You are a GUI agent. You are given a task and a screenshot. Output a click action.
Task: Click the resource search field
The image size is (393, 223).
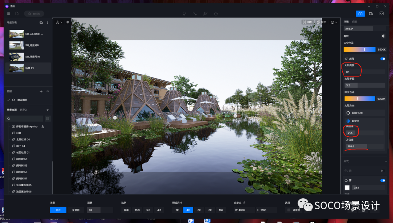pyautogui.click(x=24, y=119)
